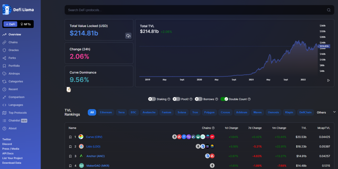
Task: Open the Overview page
Action: [12, 34]
